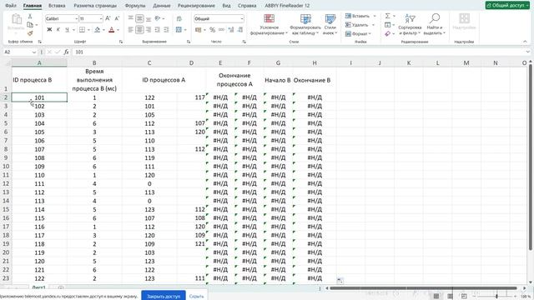Click the Cut scissors icon

30,17
